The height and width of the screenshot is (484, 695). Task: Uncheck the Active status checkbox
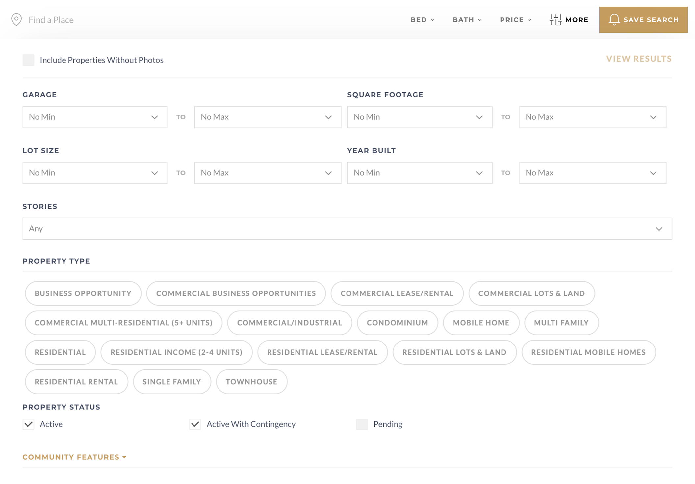[x=29, y=424]
